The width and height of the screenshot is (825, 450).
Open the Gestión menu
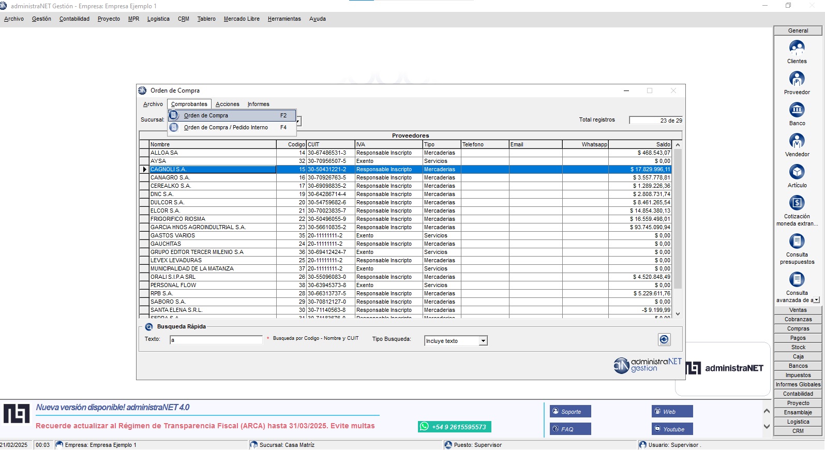click(41, 19)
